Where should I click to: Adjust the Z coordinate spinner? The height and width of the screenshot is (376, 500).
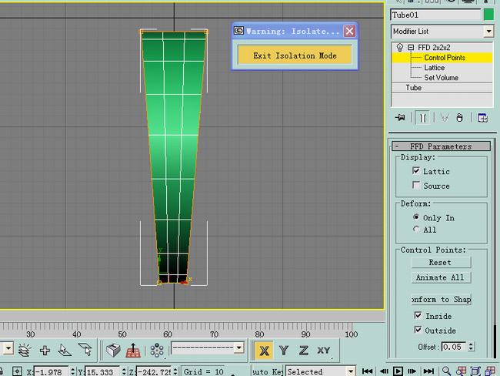pyautogui.click(x=175, y=371)
